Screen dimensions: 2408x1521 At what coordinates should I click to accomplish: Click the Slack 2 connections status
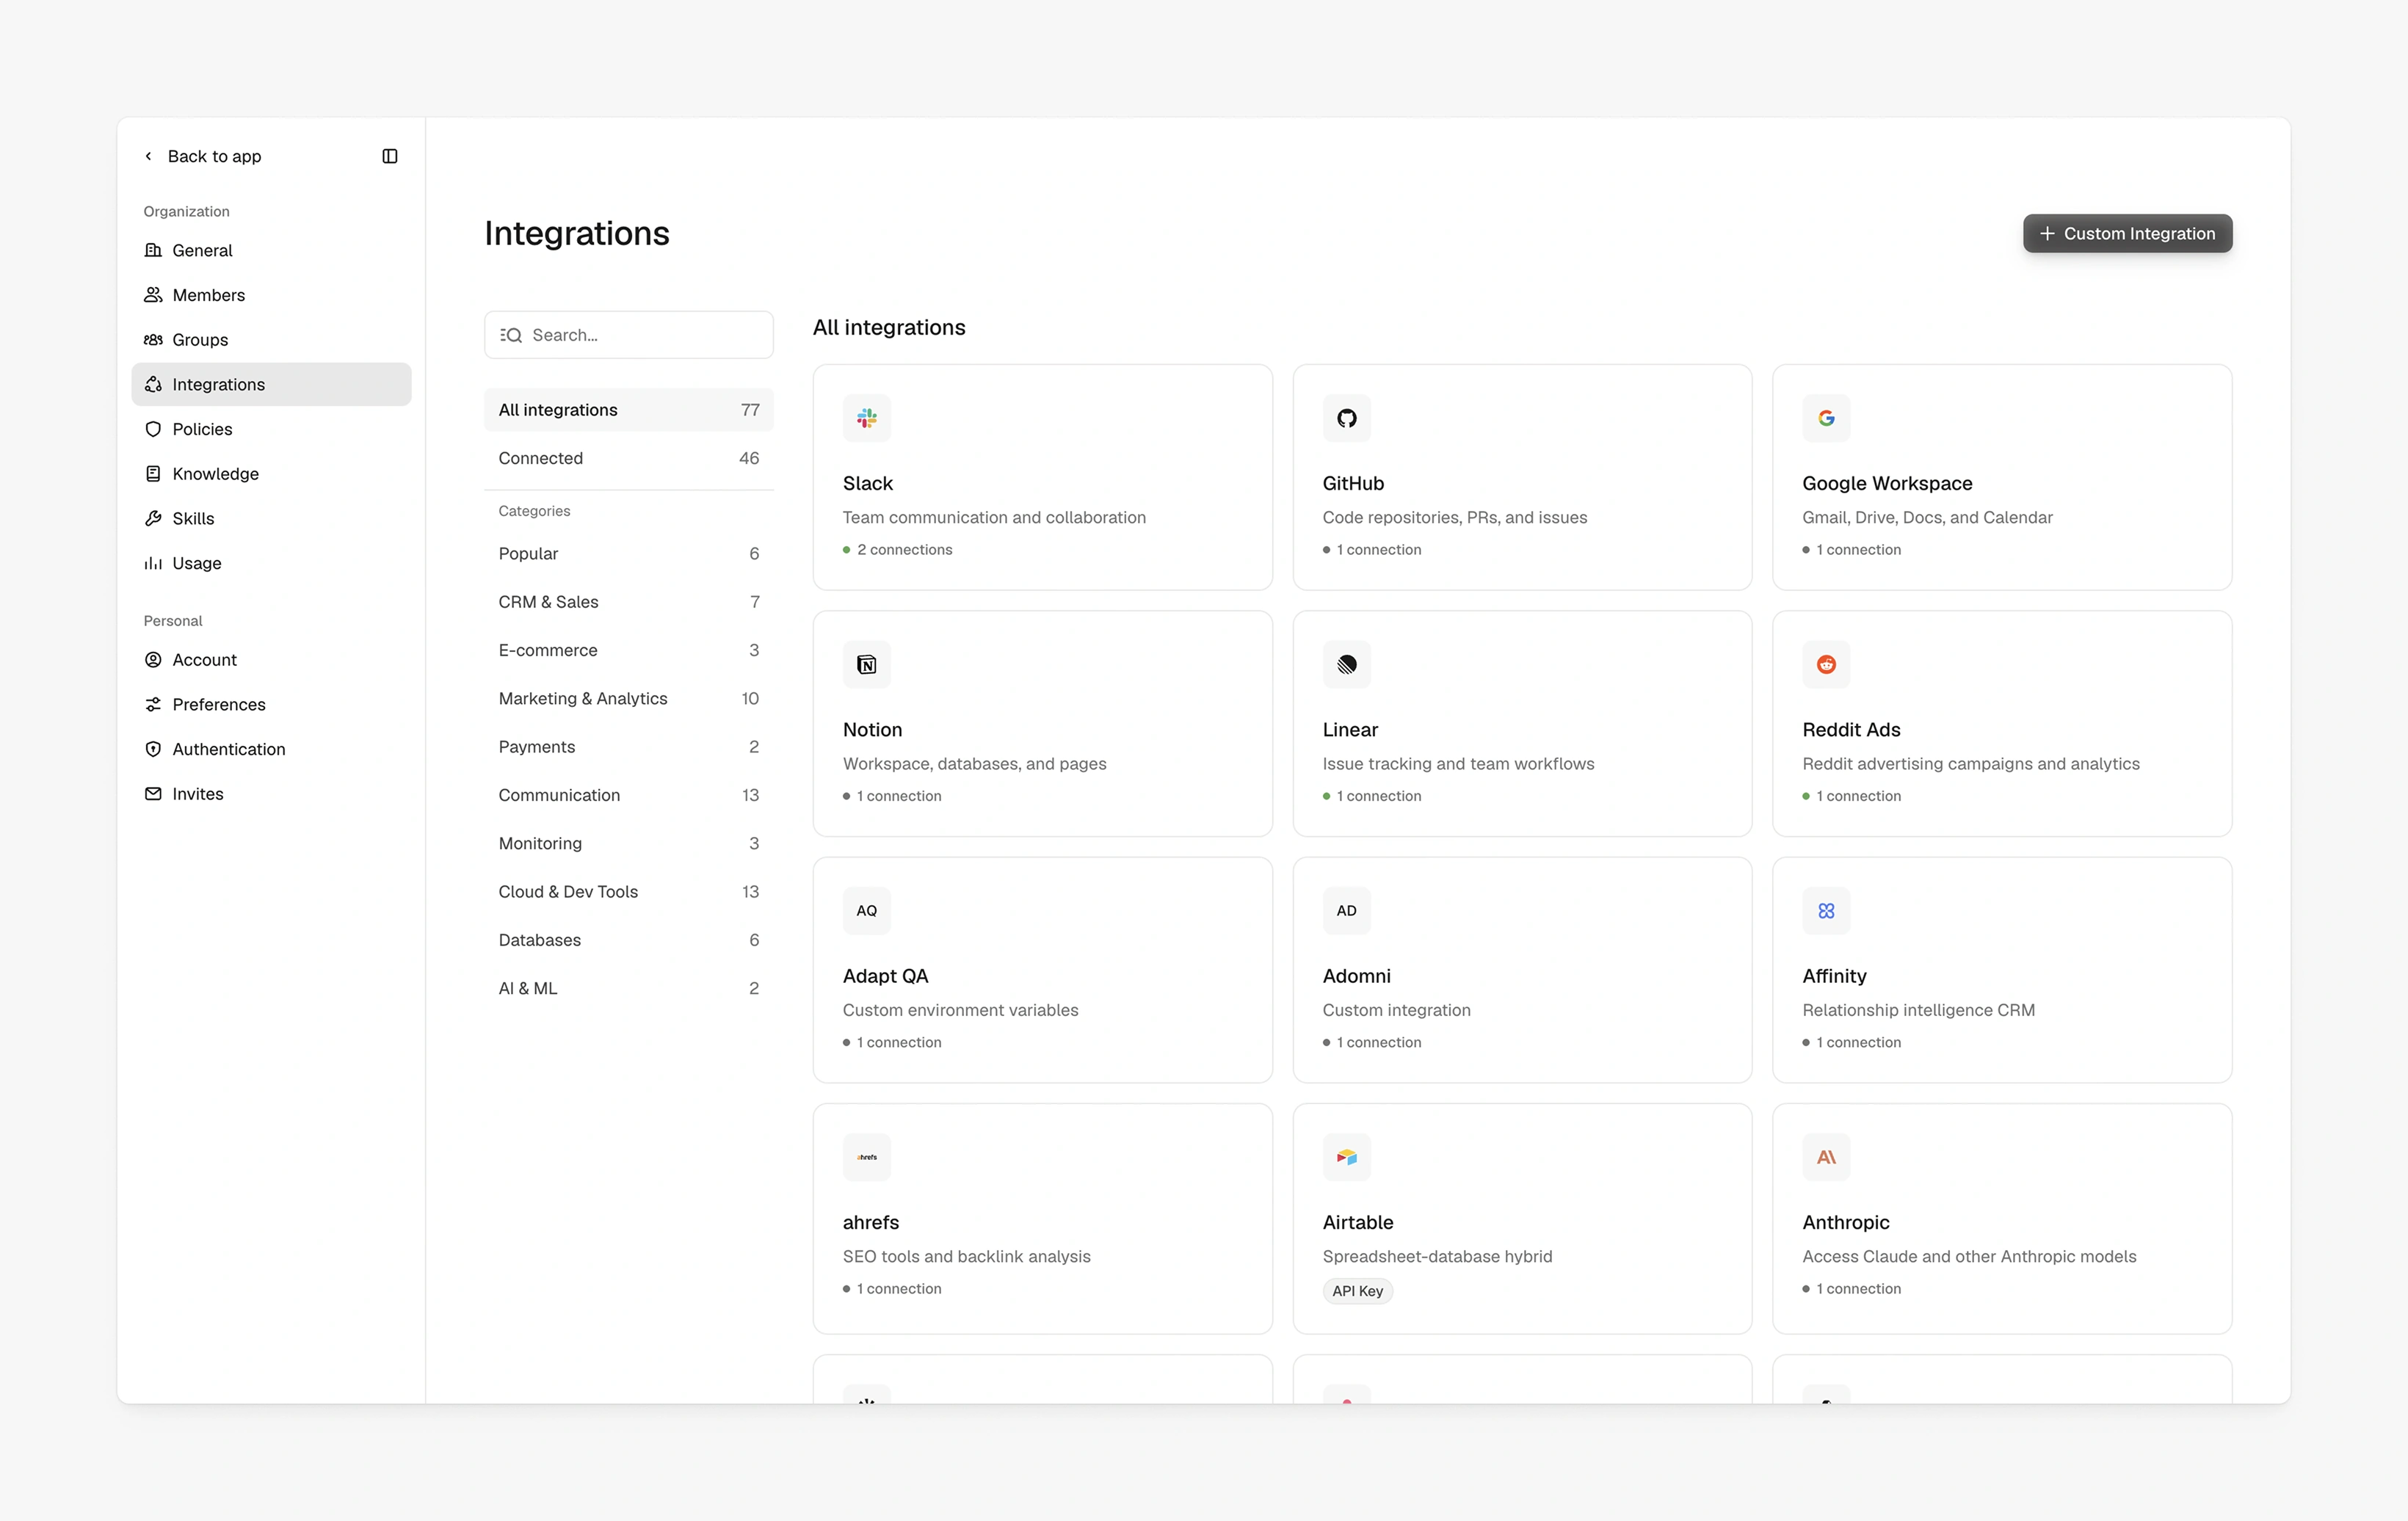point(897,550)
